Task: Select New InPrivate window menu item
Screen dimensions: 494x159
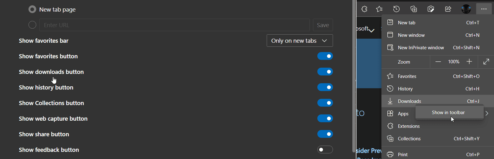Action: click(421, 48)
